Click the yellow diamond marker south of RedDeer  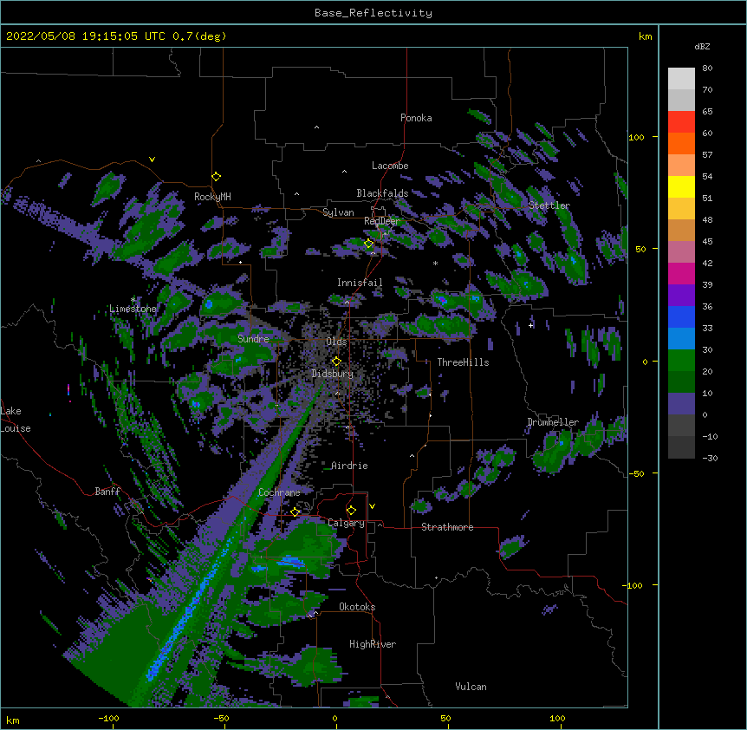click(x=368, y=244)
